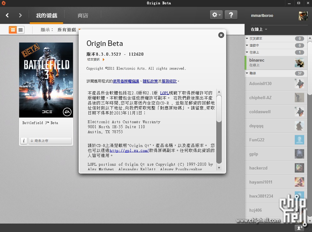Click chiphell-AZ's avatar picture
The height and width of the screenshot is (232, 312).
click(299, 98)
